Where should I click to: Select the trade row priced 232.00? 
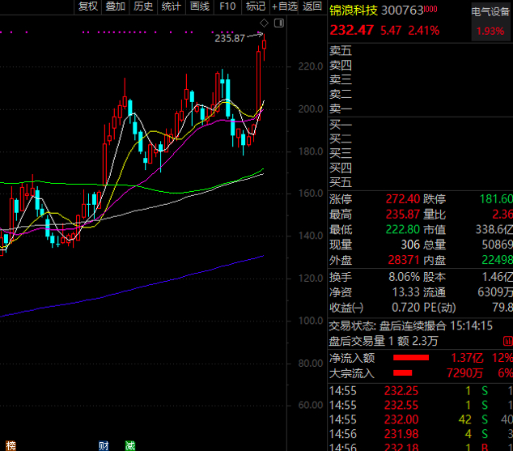coord(420,419)
